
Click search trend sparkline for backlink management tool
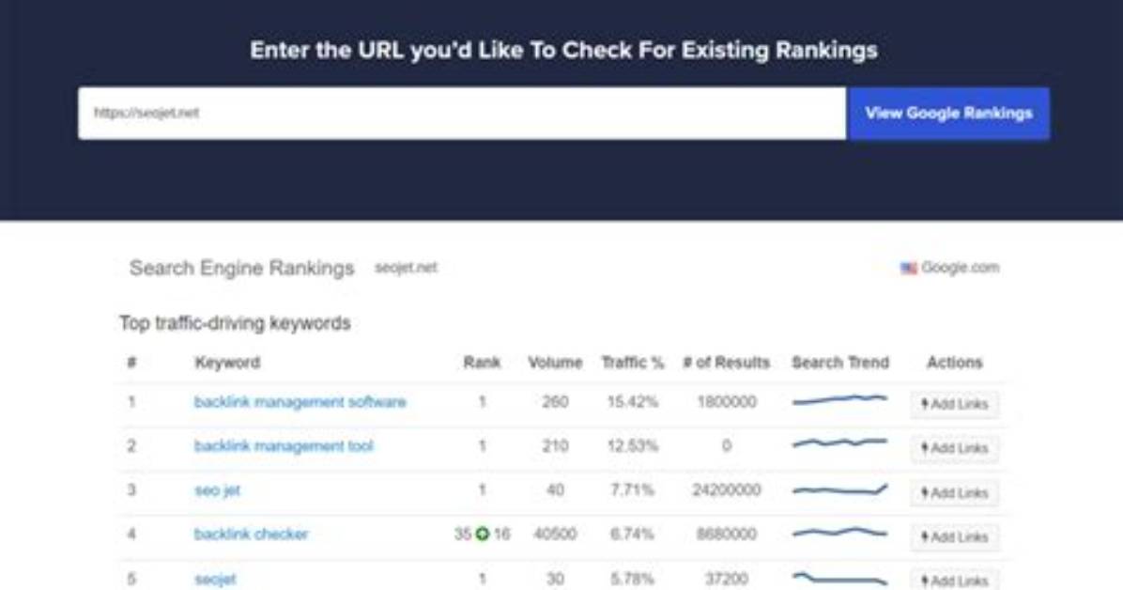(839, 443)
